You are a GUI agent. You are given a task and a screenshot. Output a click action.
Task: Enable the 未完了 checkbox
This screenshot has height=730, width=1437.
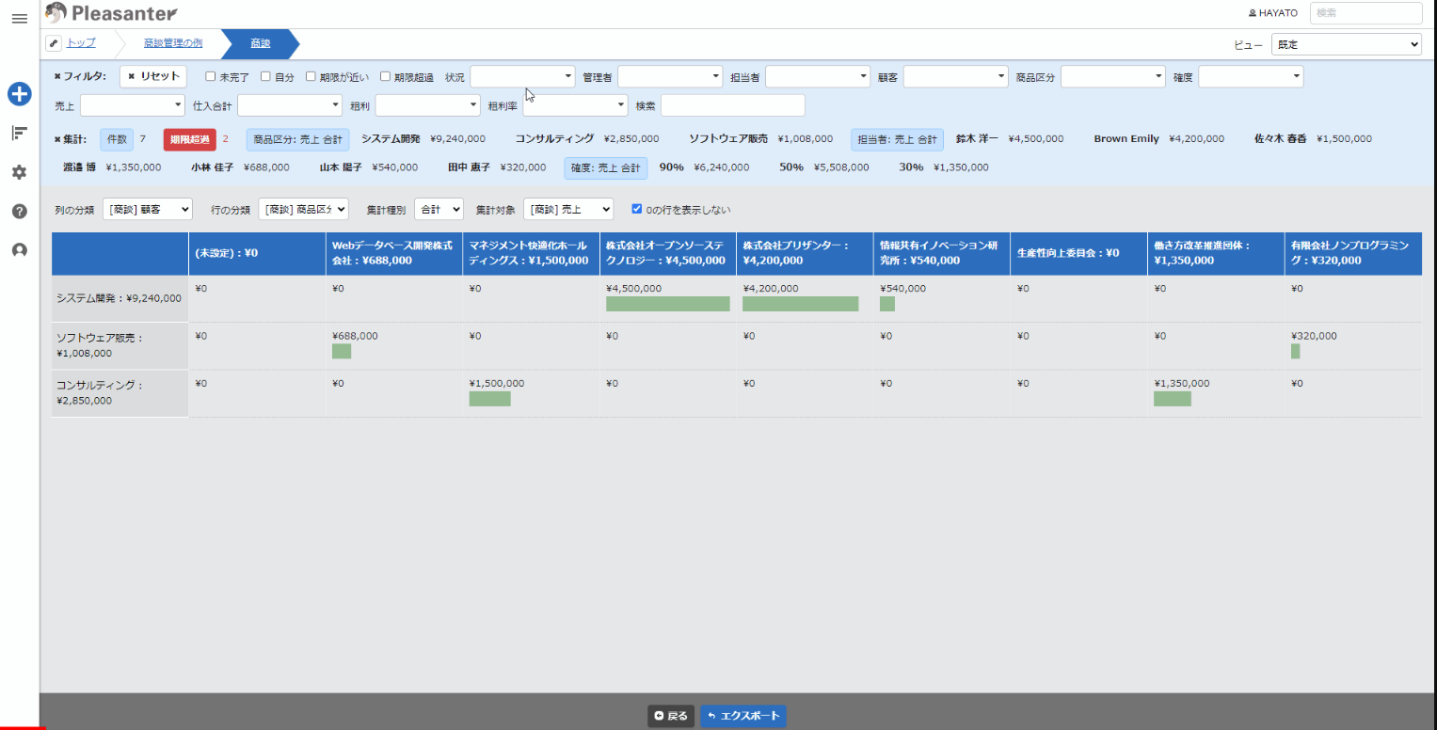coord(211,77)
